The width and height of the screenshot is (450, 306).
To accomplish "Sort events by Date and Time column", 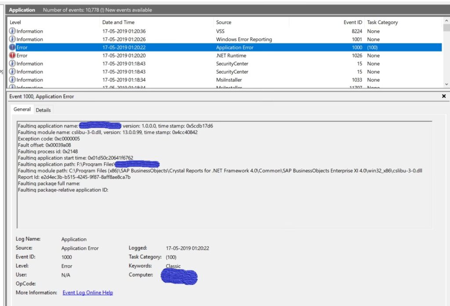I will pos(118,22).
